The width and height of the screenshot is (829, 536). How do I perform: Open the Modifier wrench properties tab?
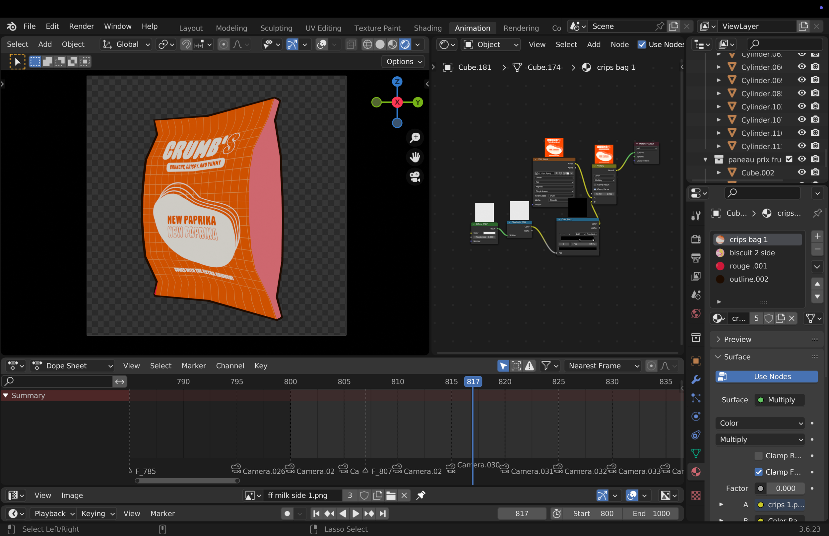click(x=696, y=379)
